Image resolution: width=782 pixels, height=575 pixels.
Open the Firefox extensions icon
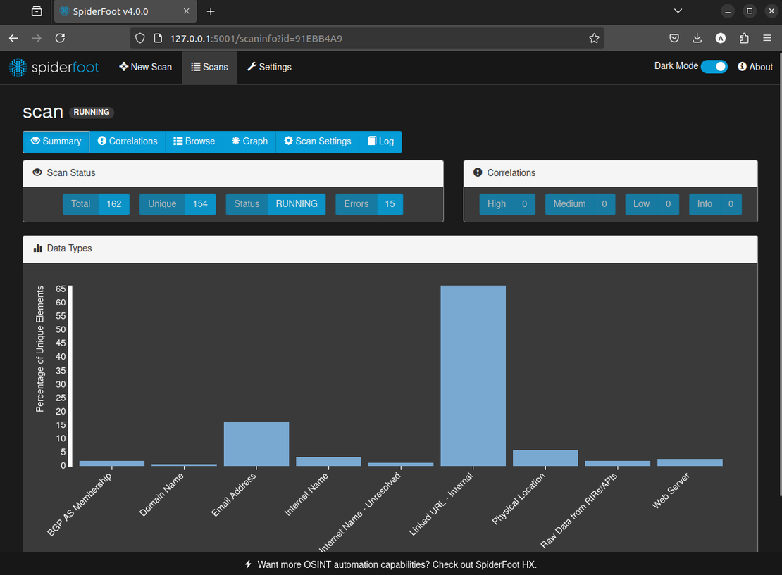(744, 38)
